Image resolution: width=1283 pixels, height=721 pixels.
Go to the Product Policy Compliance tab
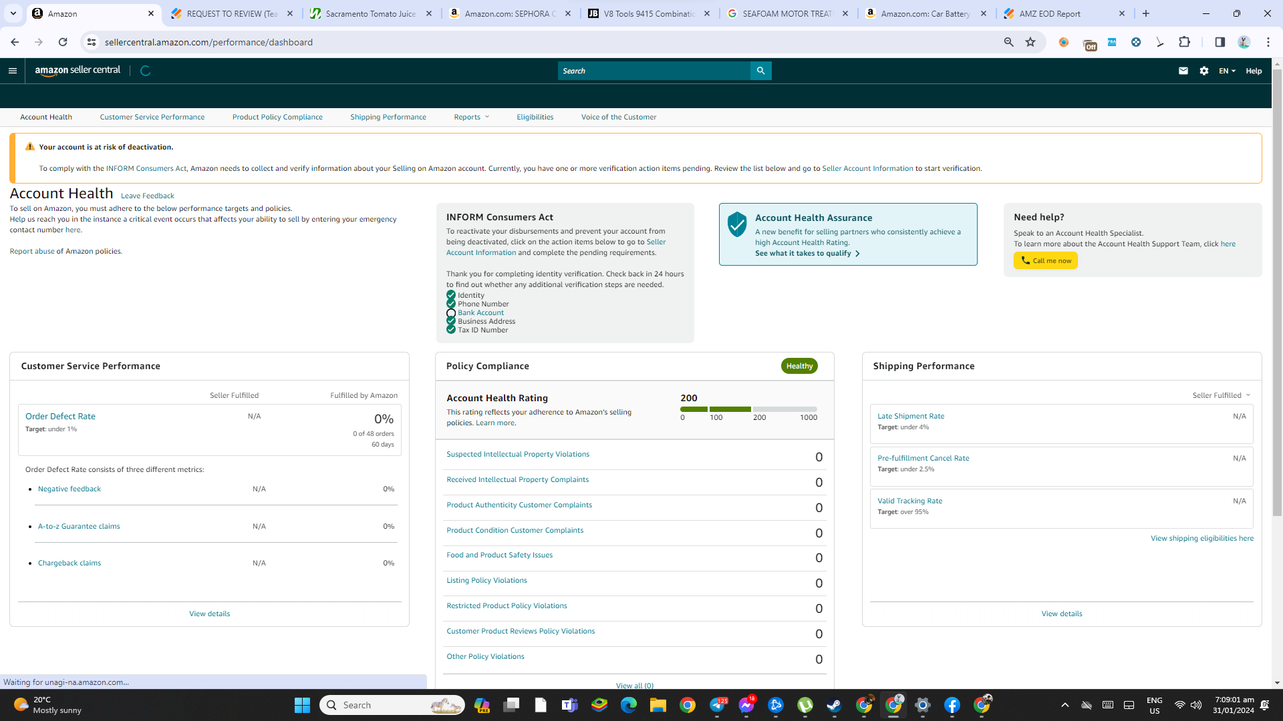[x=277, y=117]
